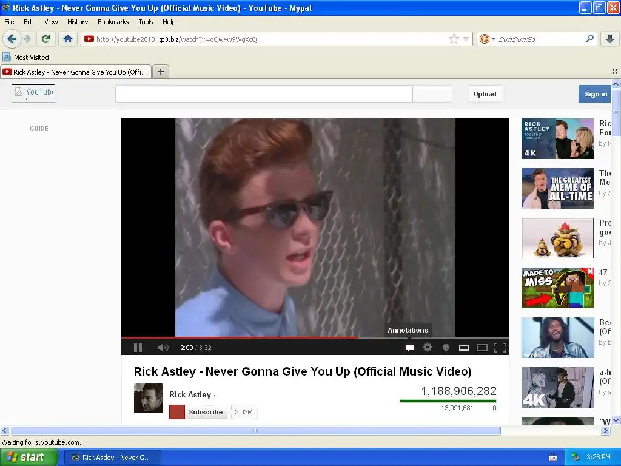621x466 pixels.
Task: Click the page scroll up arrow
Action: coord(616,84)
